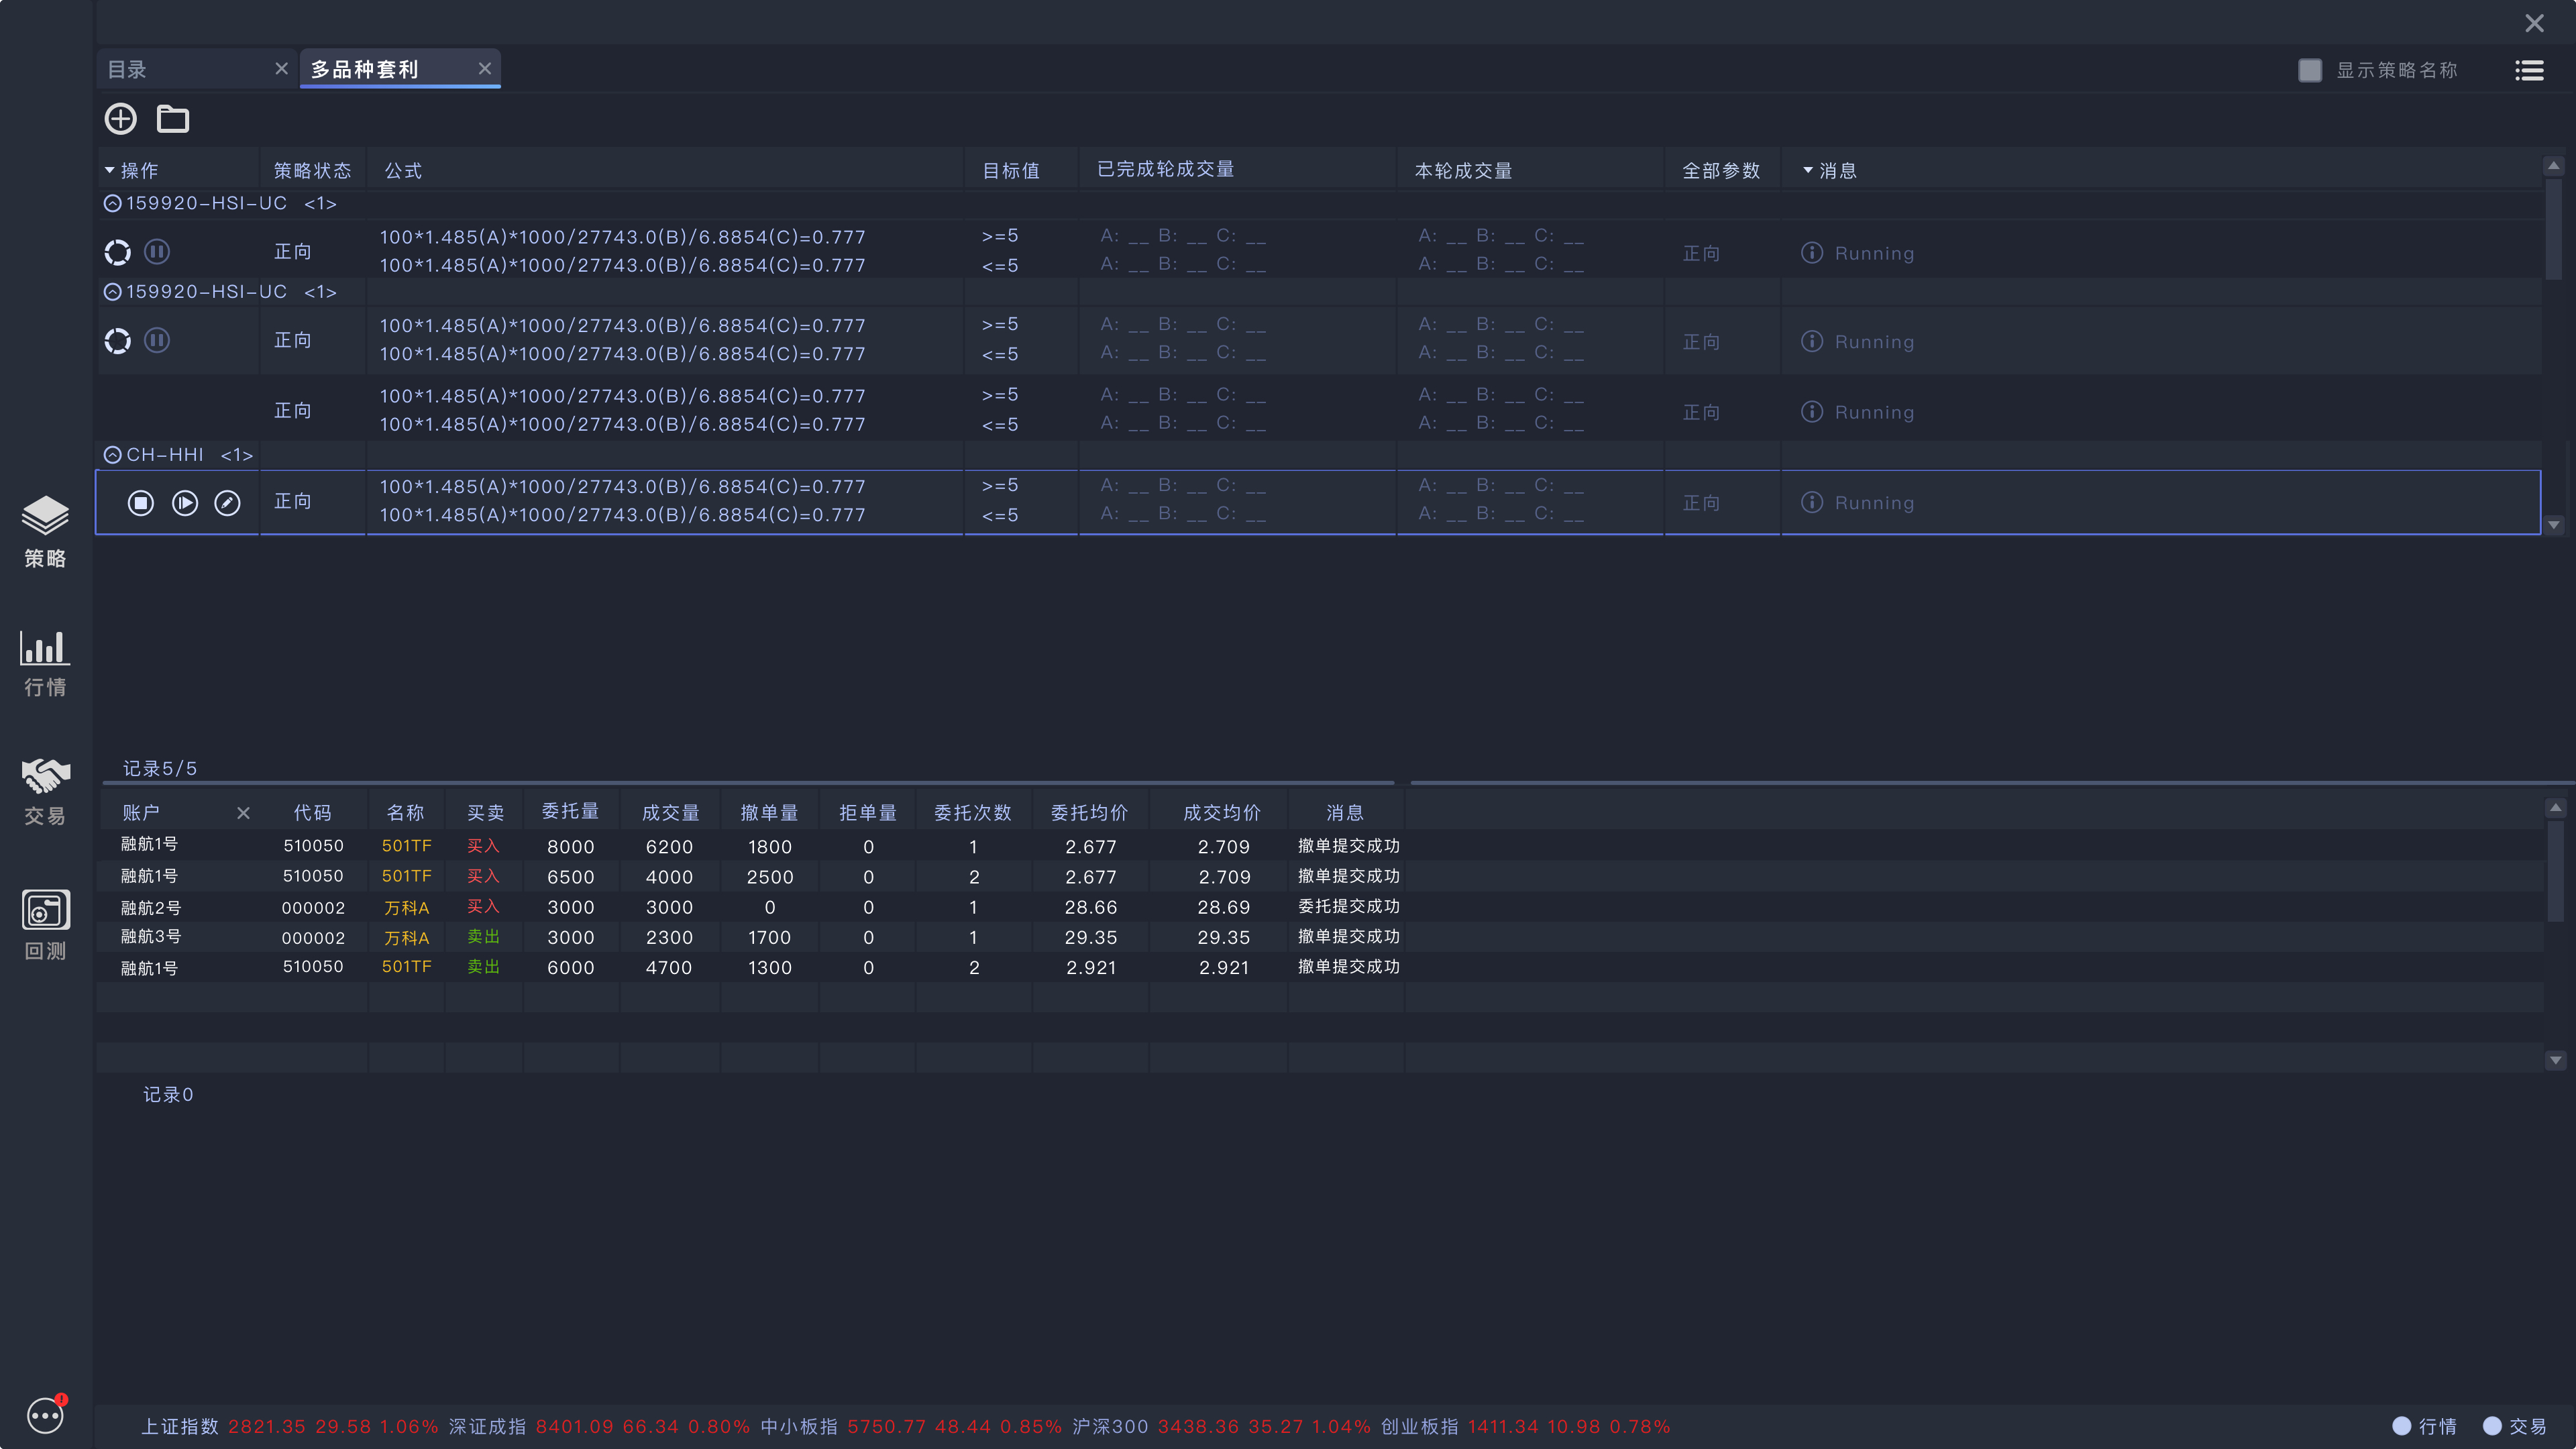2576x1449 pixels.
Task: Sort by 策略状态 column header
Action: [x=313, y=171]
